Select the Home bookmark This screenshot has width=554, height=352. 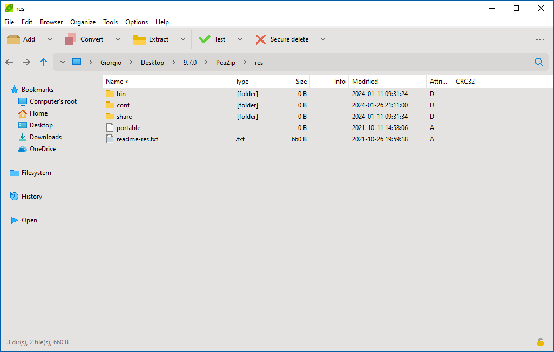38,113
